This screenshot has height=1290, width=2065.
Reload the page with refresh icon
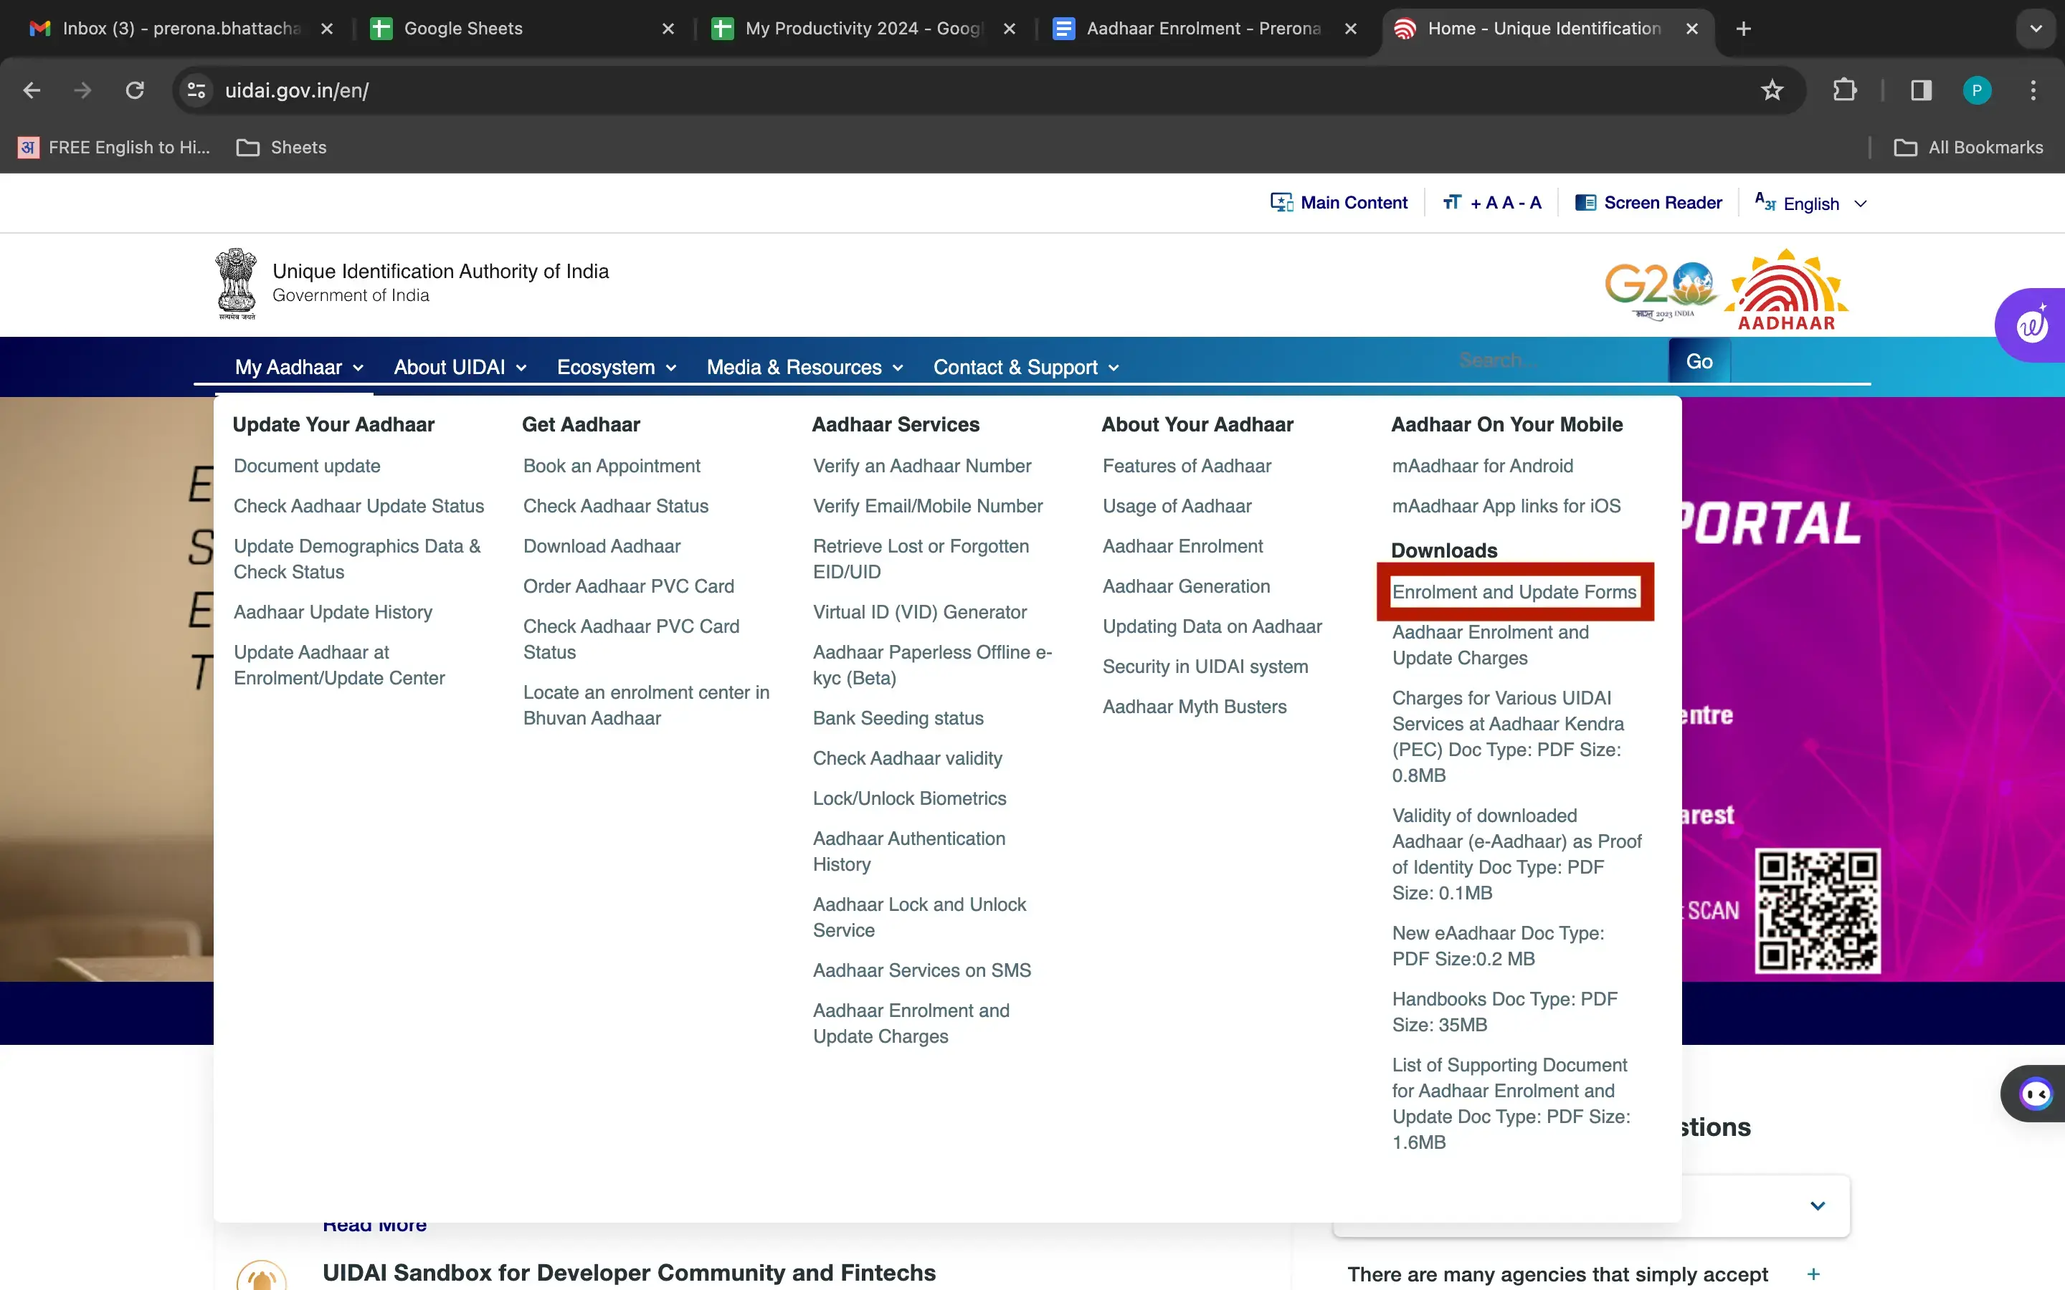(135, 90)
